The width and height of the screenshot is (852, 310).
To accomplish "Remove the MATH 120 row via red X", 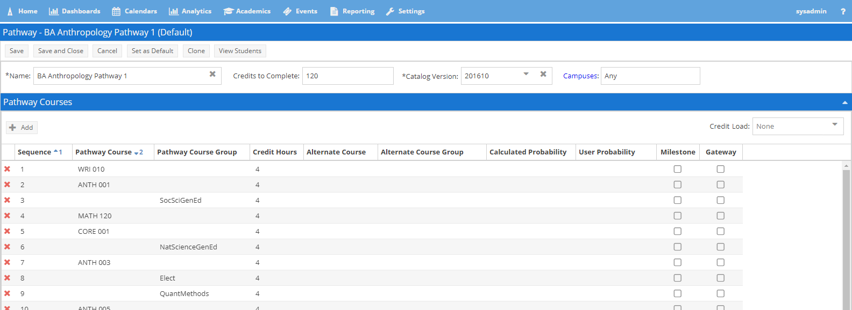I will (8, 216).
